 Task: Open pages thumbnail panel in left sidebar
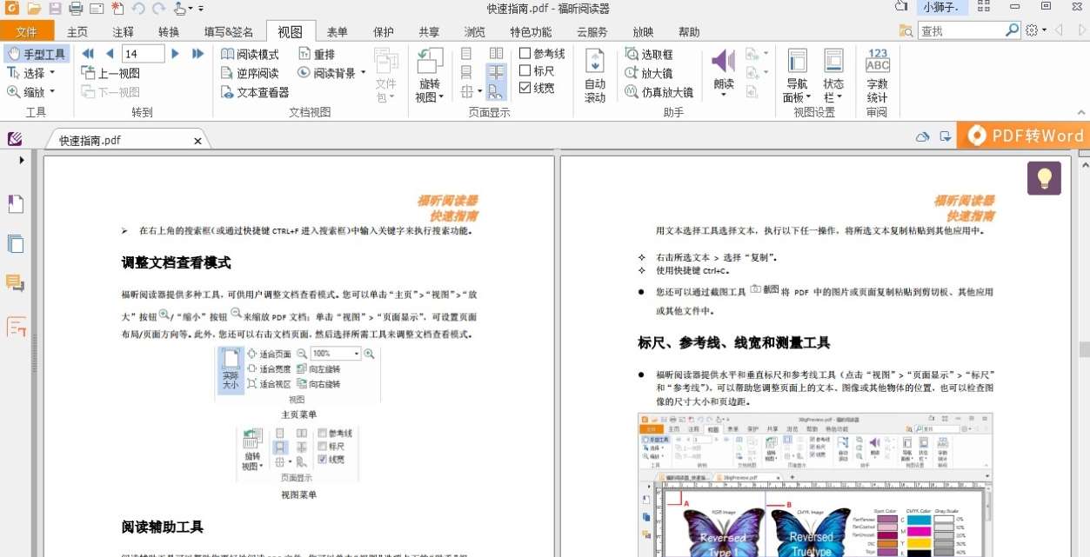point(16,244)
